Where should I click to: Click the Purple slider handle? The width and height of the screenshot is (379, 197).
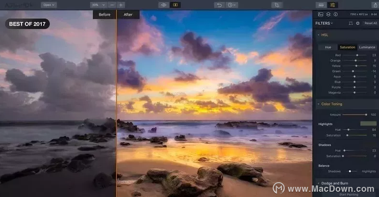tap(354, 87)
